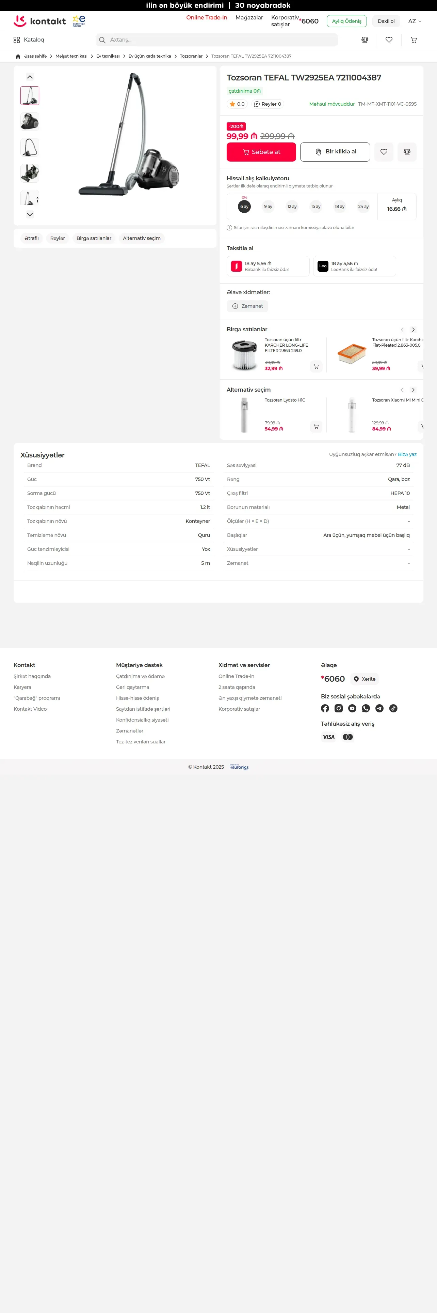Switch to the Ətraflı tab

(32, 239)
